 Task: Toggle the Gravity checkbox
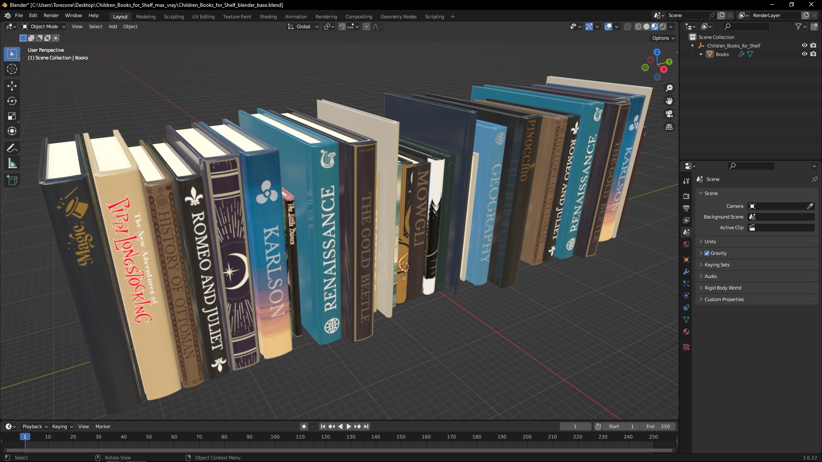click(x=707, y=253)
